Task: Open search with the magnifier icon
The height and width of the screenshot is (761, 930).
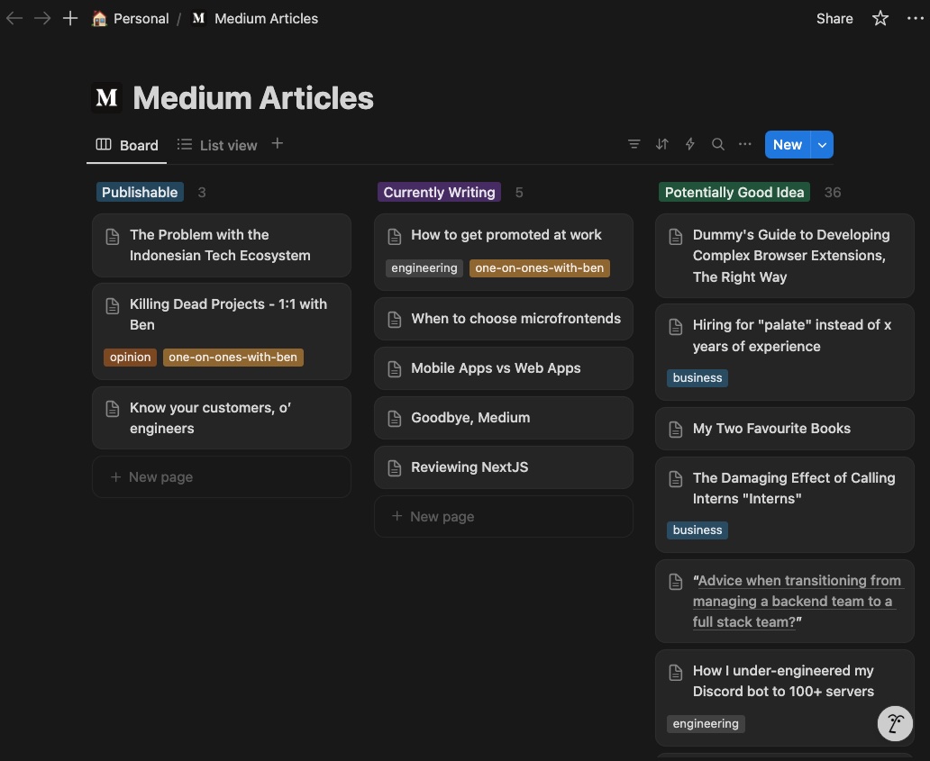Action: (x=717, y=144)
